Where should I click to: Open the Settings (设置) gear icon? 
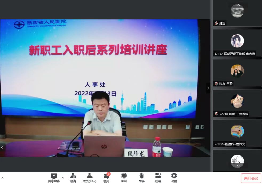tap(174, 176)
